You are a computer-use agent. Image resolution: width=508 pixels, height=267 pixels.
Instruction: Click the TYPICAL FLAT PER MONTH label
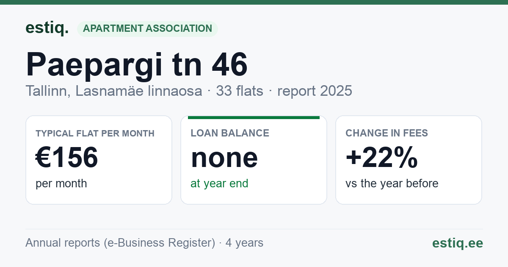[x=95, y=133]
